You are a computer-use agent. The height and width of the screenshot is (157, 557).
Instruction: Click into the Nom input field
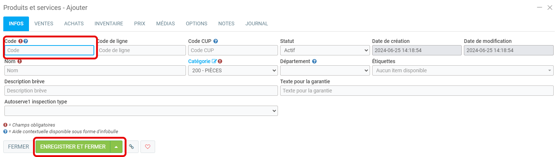point(95,70)
